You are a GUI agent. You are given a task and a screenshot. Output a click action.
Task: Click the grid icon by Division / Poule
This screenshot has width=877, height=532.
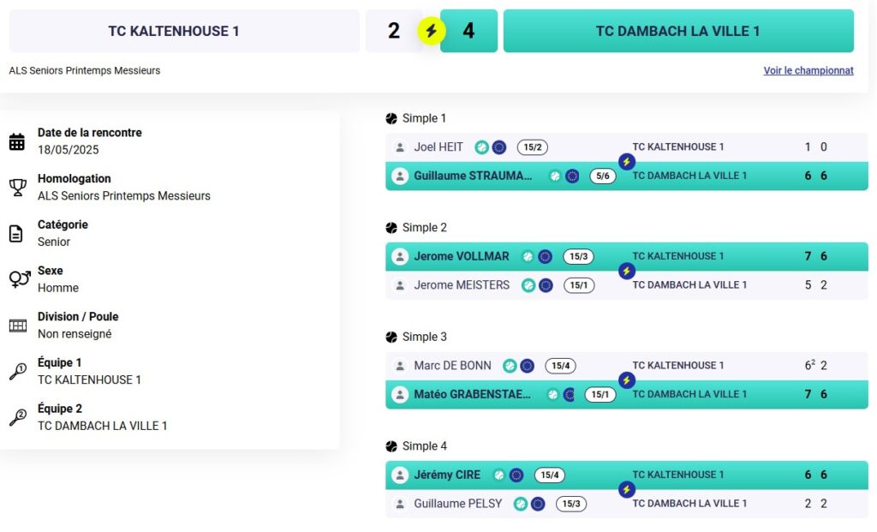click(x=17, y=326)
